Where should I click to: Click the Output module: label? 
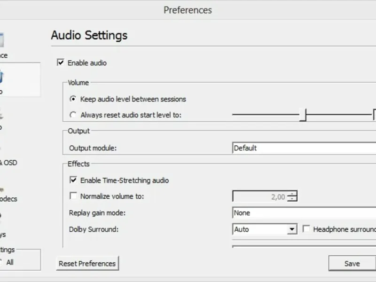click(93, 148)
